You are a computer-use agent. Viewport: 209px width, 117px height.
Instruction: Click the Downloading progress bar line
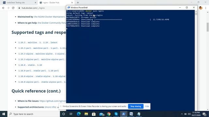click(118, 19)
